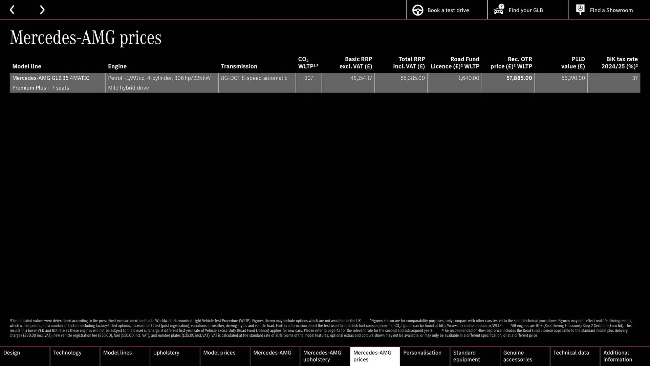Screen dimensions: 650x366
Task: Click the car icon next to Find your GLB
Action: click(498, 10)
